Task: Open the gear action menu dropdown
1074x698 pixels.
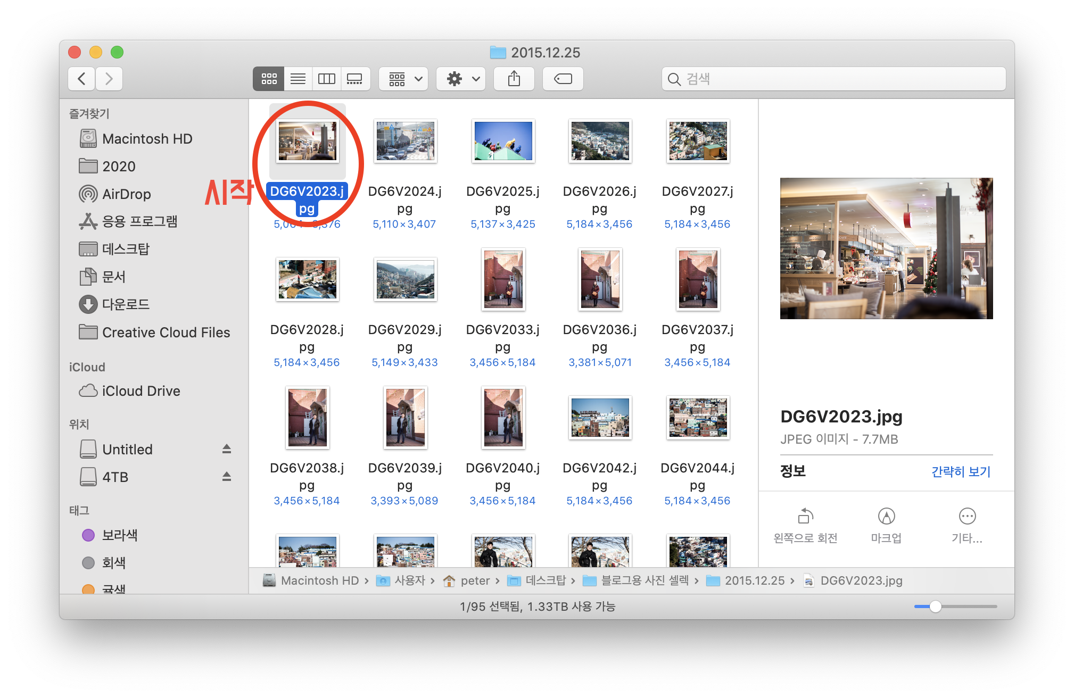Action: point(461,79)
